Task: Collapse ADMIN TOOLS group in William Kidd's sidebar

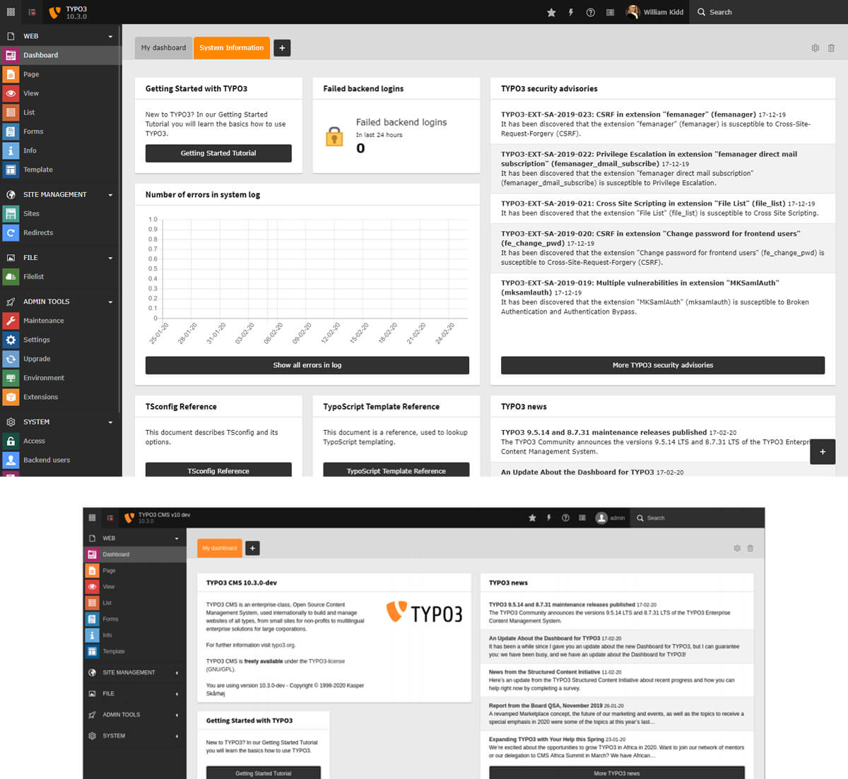Action: [x=60, y=302]
